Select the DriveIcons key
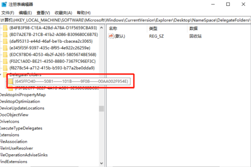Viewport: 251px width, 167px height. pos(10,121)
